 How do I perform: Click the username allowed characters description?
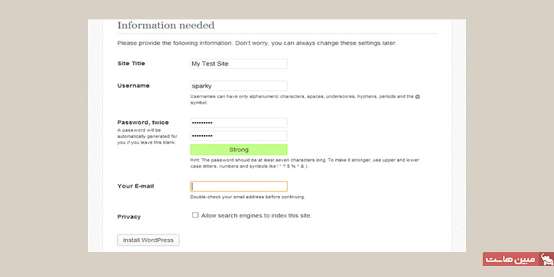(x=305, y=99)
